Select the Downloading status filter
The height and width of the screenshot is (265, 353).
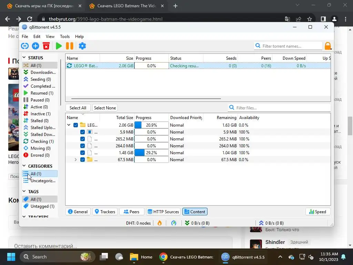pyautogui.click(x=40, y=72)
